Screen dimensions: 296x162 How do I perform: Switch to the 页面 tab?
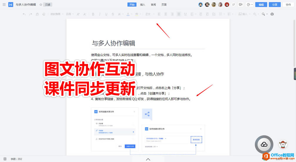(x=164, y=4)
